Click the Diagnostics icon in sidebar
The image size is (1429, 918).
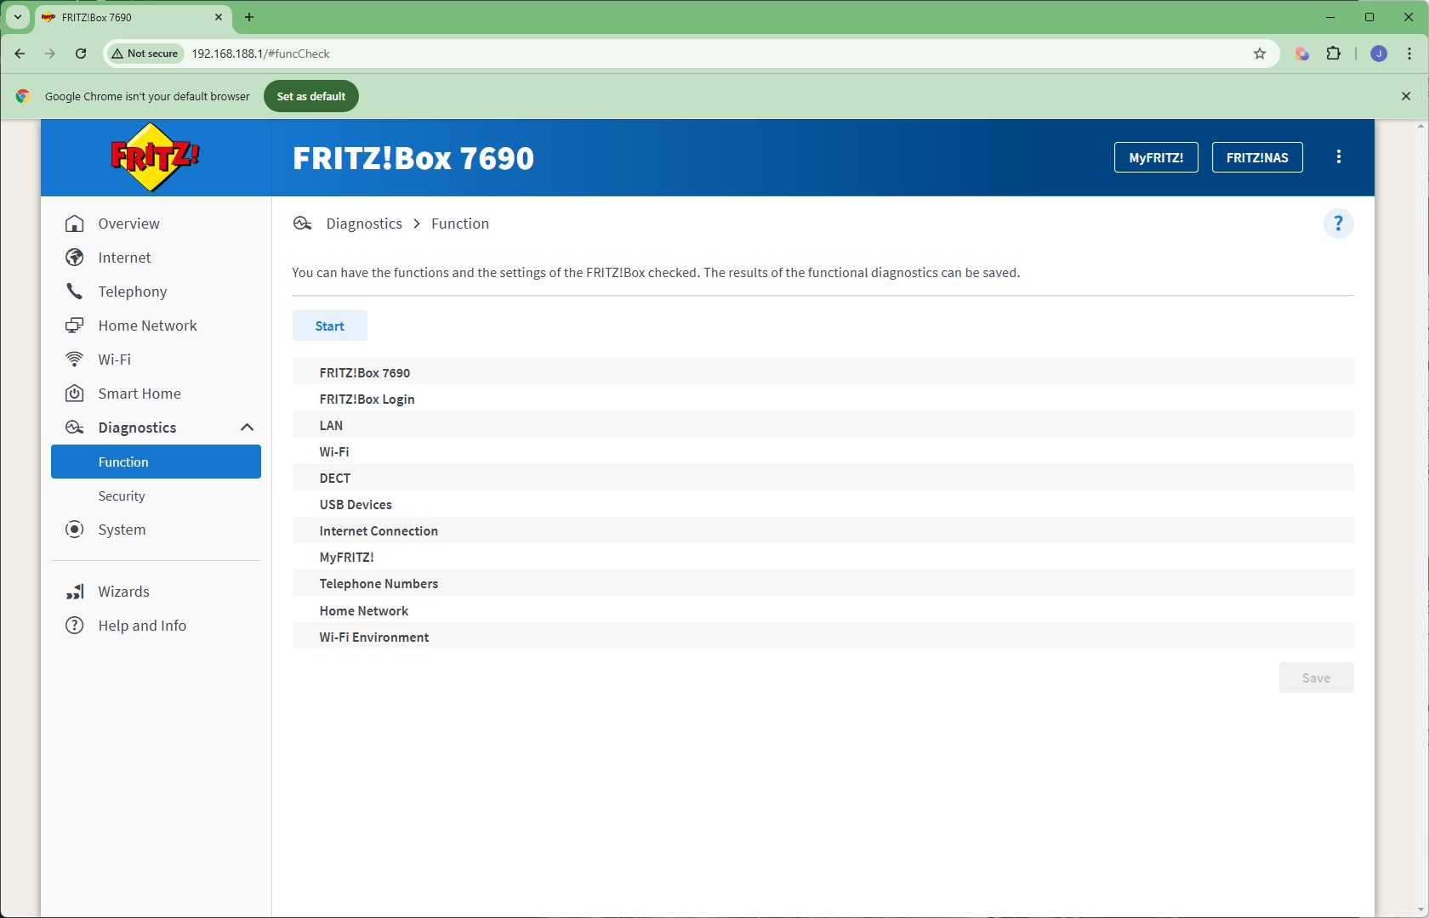point(75,428)
